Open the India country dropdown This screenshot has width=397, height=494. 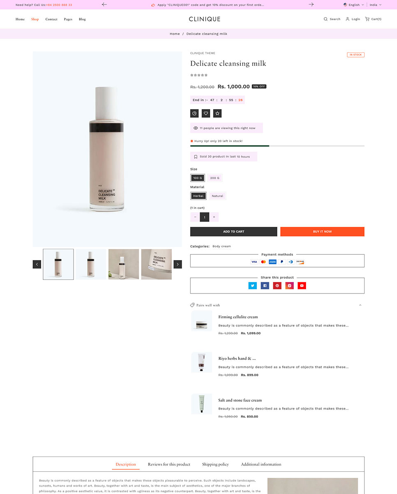[x=376, y=5]
